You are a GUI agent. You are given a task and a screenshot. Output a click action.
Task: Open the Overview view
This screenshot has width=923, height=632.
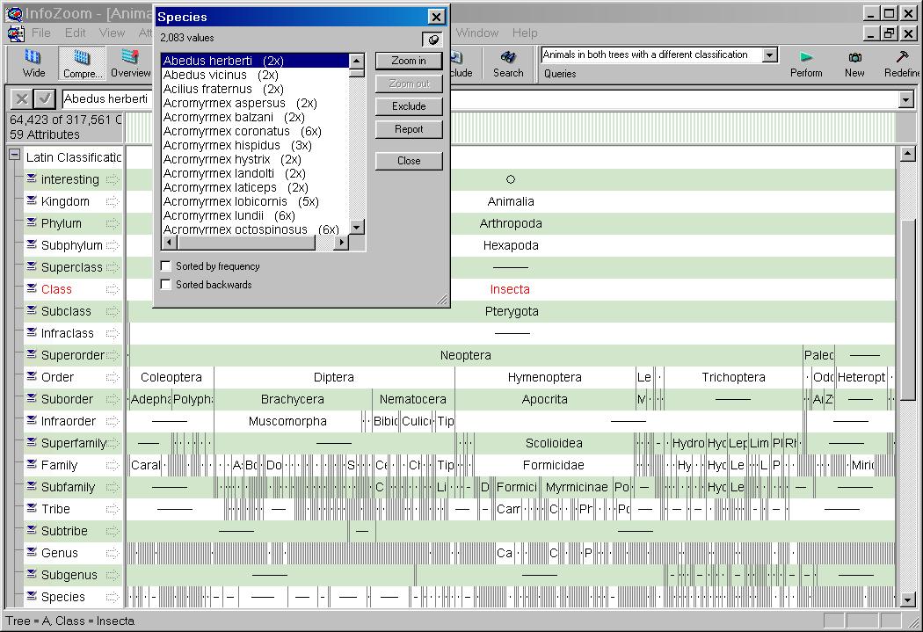click(130, 62)
